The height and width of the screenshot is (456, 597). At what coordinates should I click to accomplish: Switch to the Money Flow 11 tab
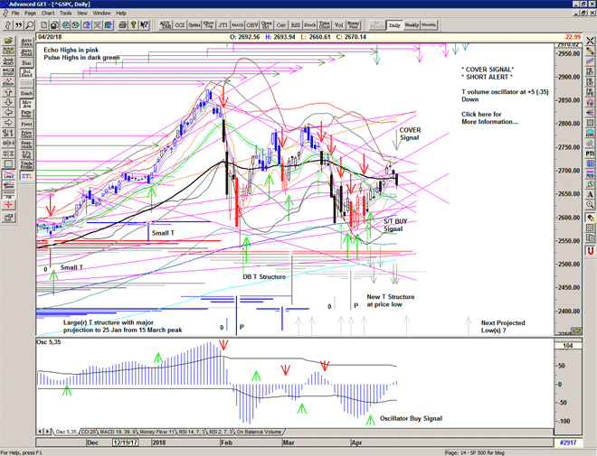click(x=153, y=433)
